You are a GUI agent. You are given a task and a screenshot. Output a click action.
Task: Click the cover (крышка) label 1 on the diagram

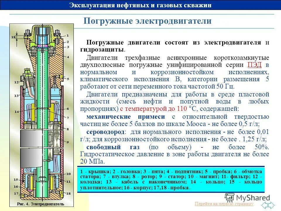[67, 35]
